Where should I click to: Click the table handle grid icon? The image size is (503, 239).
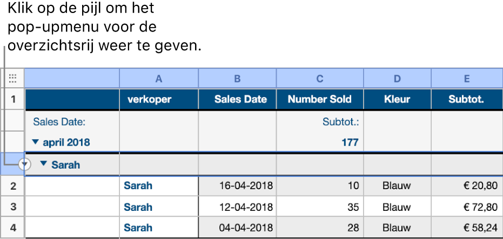[x=12, y=78]
